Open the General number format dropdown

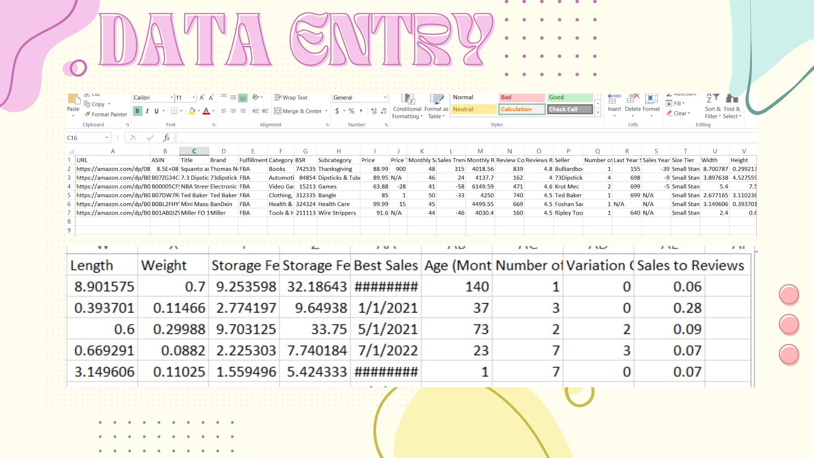(x=385, y=98)
